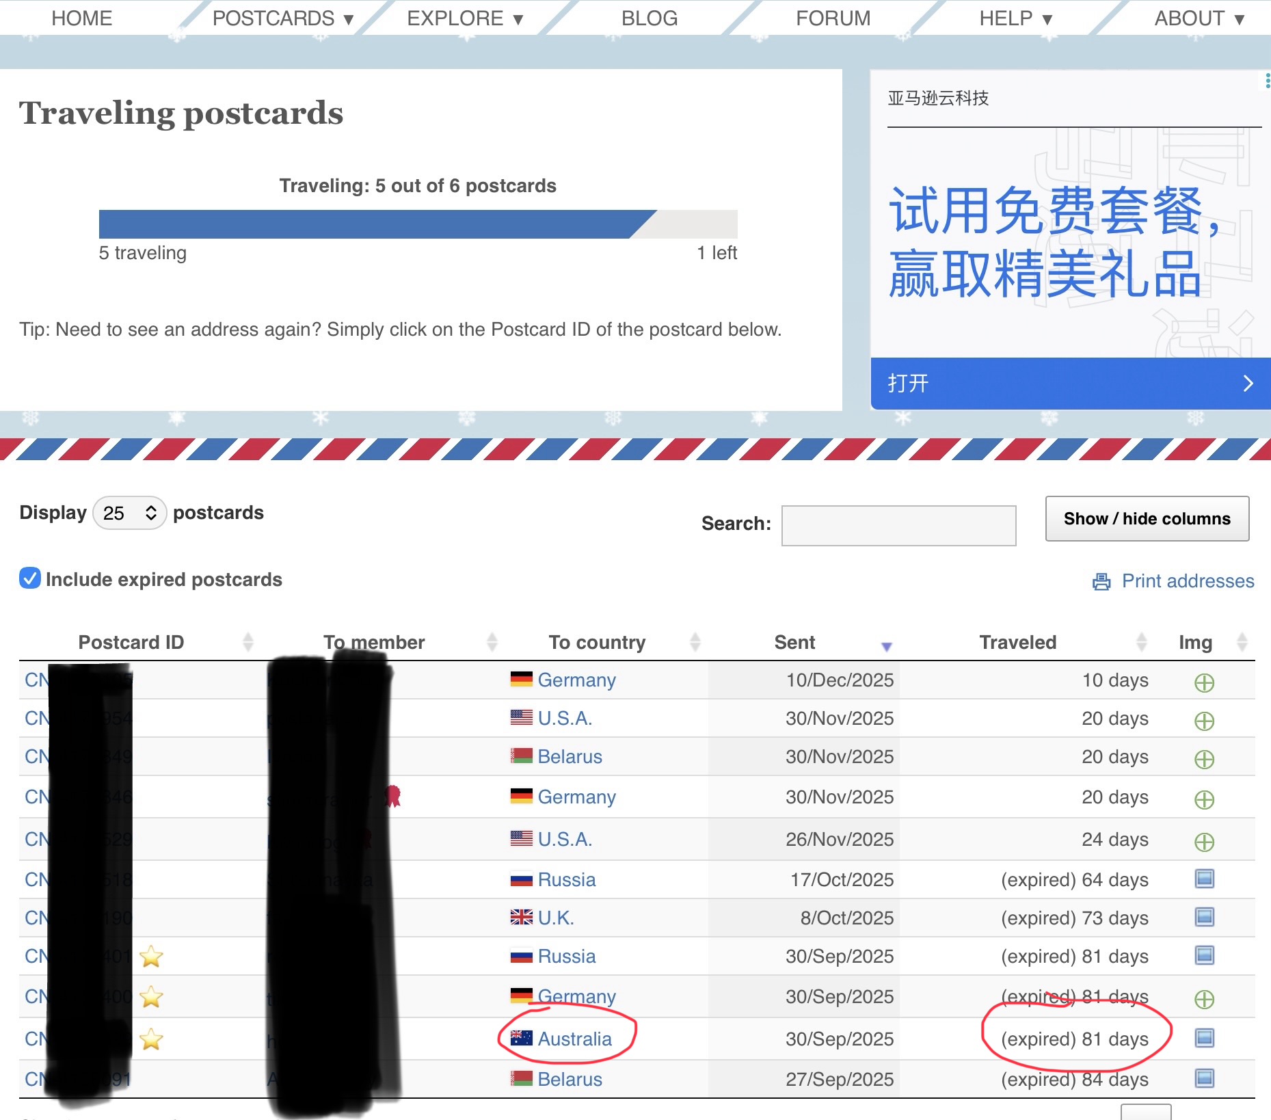The height and width of the screenshot is (1120, 1271).
Task: Open the BLOG menu item
Action: 649,18
